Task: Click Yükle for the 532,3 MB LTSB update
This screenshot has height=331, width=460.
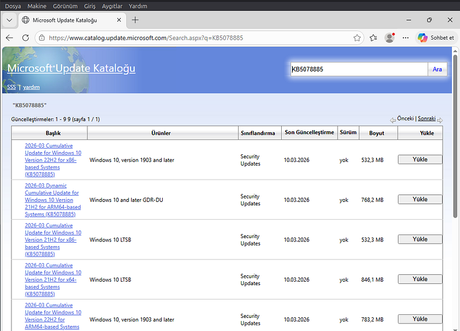Action: pyautogui.click(x=420, y=239)
